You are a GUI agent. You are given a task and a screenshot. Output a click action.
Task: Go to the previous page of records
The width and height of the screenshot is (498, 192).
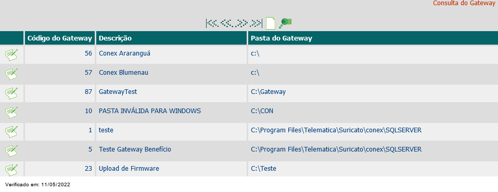click(x=227, y=23)
